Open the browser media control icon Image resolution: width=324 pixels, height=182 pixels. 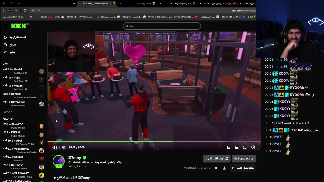16,11
